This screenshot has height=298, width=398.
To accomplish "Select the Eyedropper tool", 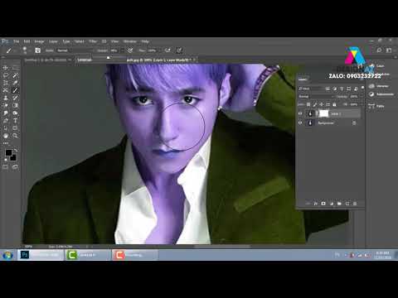I will (15, 83).
